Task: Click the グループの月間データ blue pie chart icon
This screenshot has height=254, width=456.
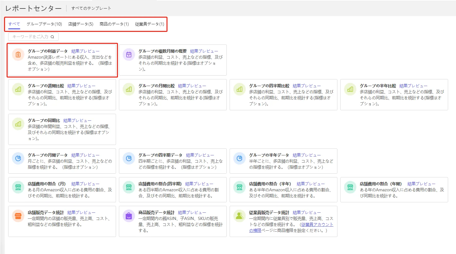Action: tap(18, 159)
